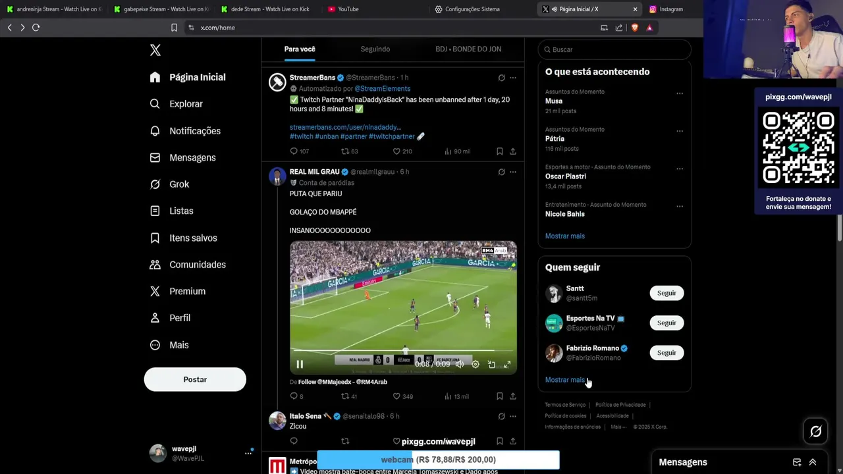Expand the Mensagens drawer
The image size is (843, 474).
click(813, 462)
